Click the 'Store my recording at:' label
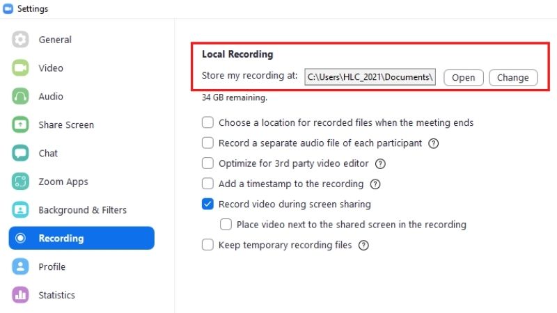This screenshot has height=313, width=557. [x=249, y=76]
